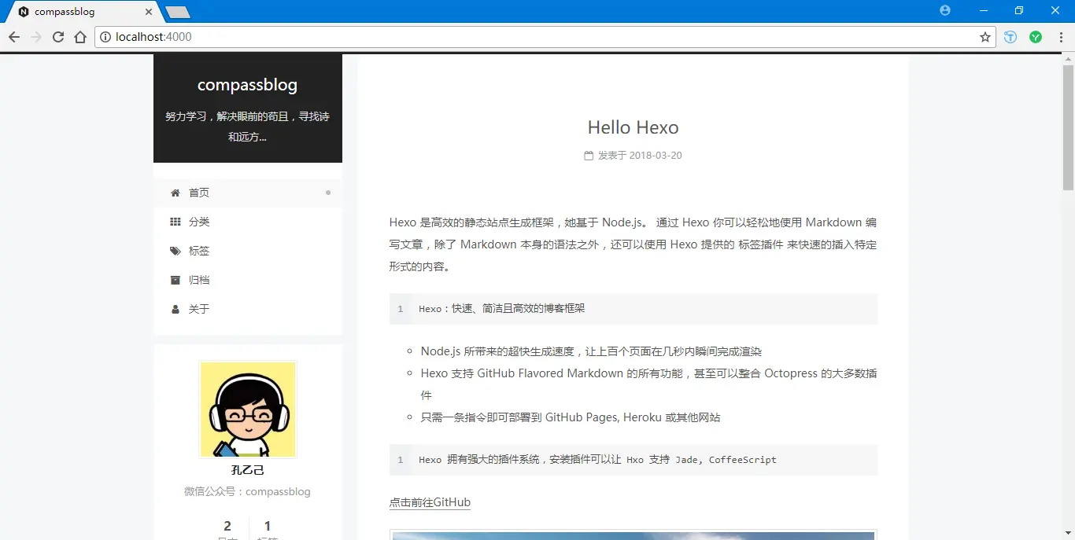Click the bullet mentioning GitHub Pages, Heroku

click(571, 417)
